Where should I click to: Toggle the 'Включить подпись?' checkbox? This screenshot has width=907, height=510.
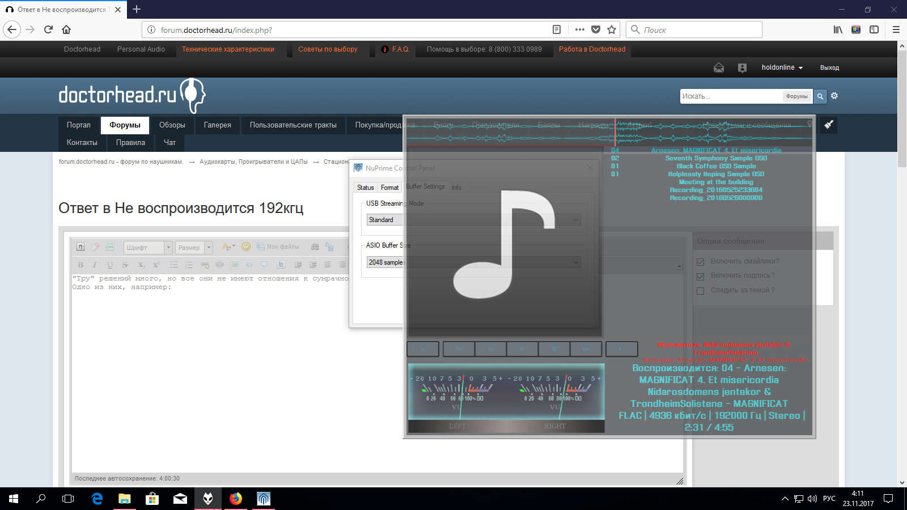pos(700,276)
